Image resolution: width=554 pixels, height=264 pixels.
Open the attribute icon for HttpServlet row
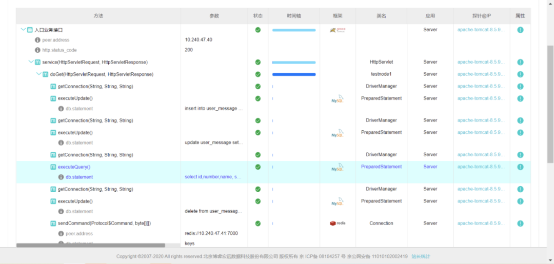(520, 62)
